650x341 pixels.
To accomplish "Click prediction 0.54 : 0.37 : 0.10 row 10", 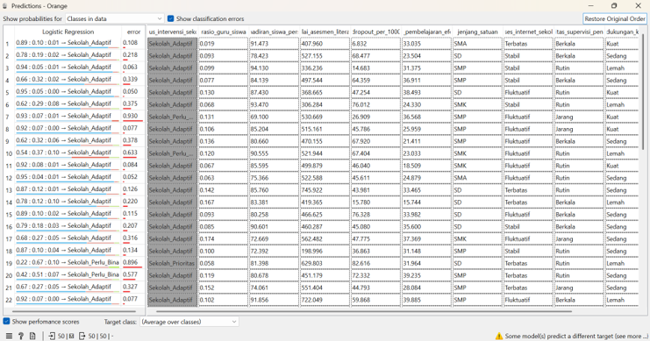I will tap(68, 153).
